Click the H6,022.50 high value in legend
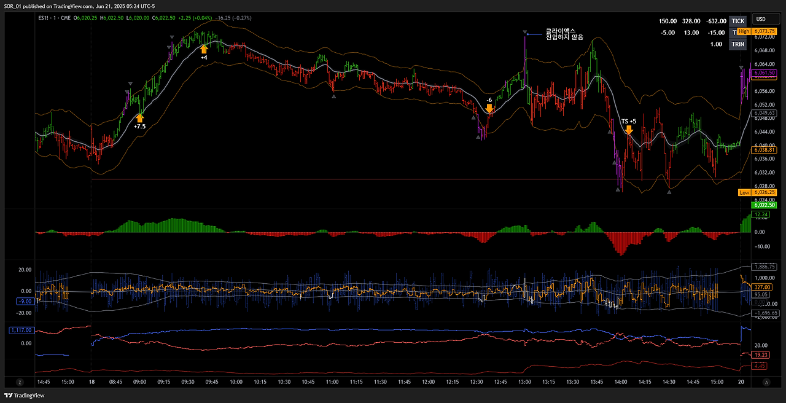786x403 pixels. coord(113,18)
